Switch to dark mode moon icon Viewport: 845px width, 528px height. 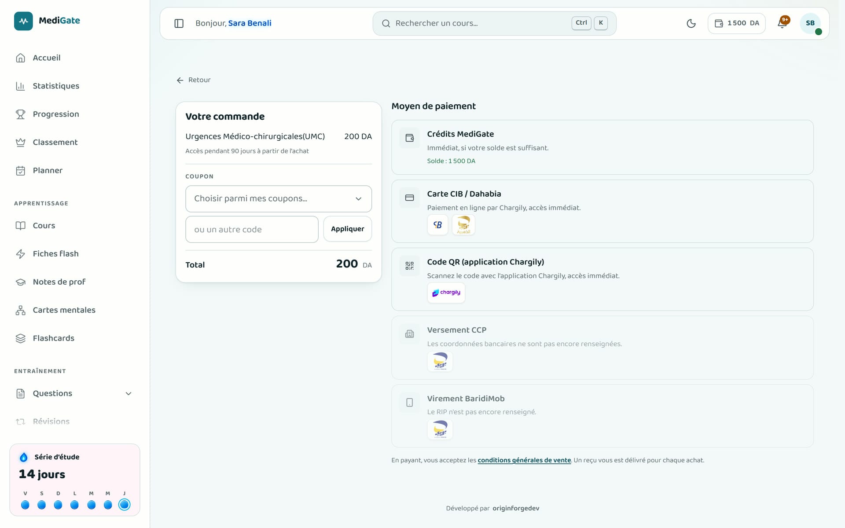[x=691, y=23]
